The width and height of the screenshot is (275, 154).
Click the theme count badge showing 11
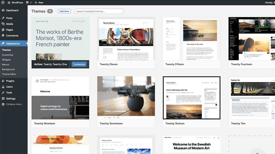[50, 11]
